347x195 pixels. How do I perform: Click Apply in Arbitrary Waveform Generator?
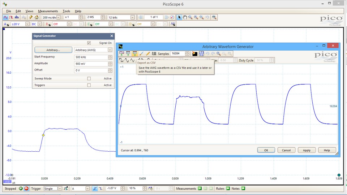coord(307,150)
